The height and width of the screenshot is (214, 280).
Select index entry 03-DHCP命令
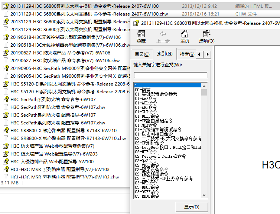(x=147, y=187)
